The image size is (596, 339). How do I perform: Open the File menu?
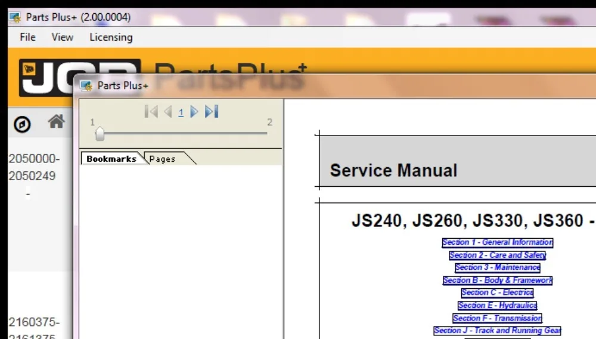[28, 37]
